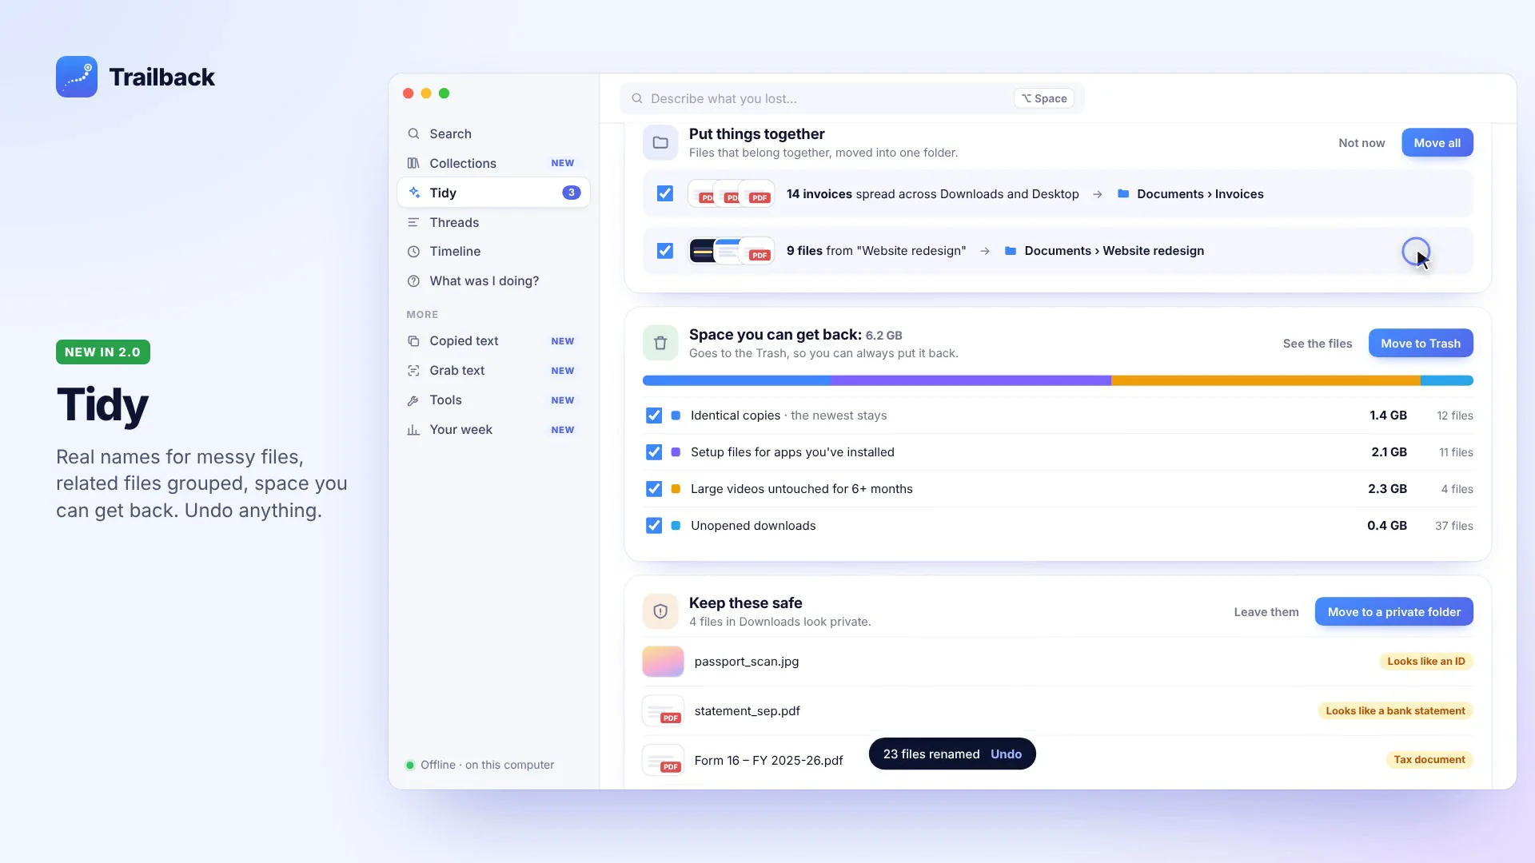Click the magnifier icon in the search field
1535x863 pixels.
coord(637,98)
